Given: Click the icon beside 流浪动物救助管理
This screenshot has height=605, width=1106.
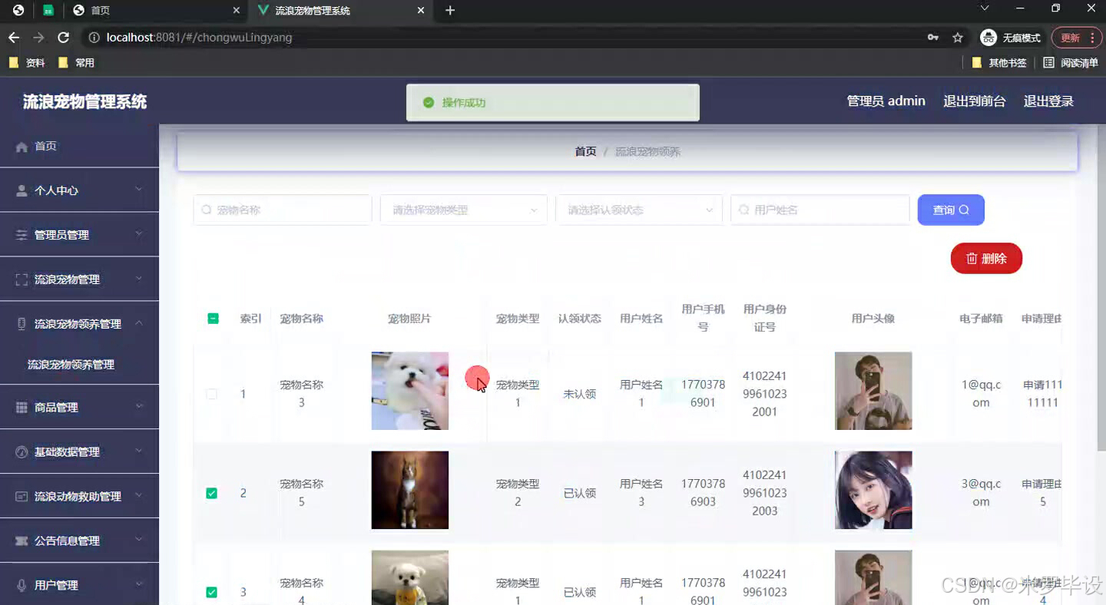Looking at the screenshot, I should coord(22,497).
